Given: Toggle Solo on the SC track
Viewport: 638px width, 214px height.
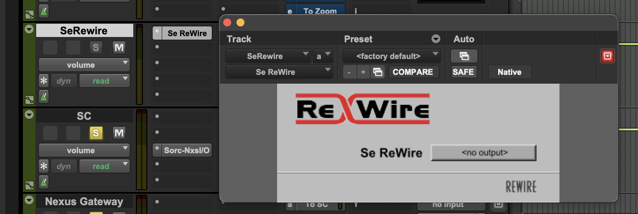Looking at the screenshot, I should coord(96,133).
